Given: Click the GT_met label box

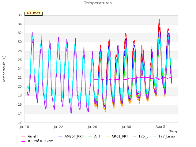Looking at the screenshot, I should click(x=33, y=13).
